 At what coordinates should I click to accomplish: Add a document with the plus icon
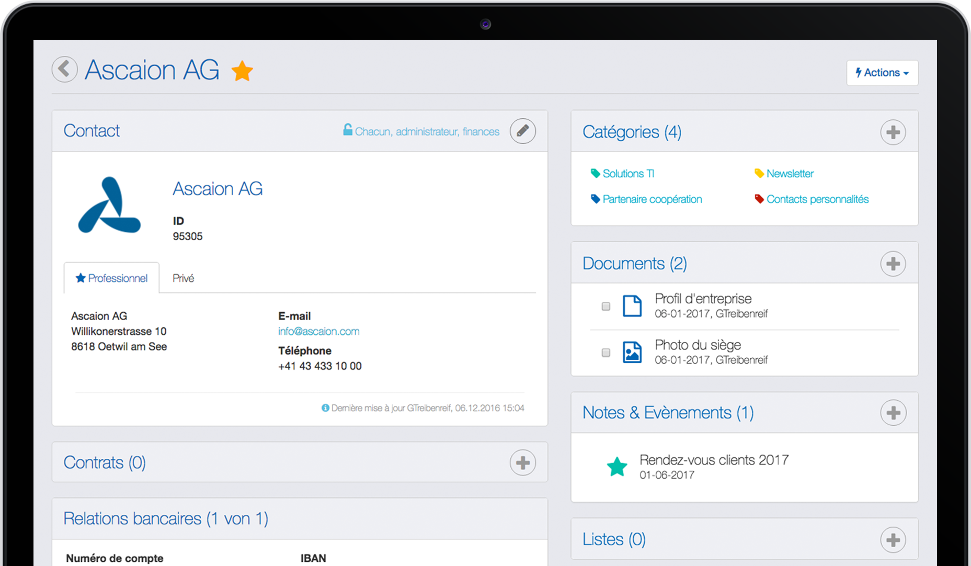coord(893,264)
